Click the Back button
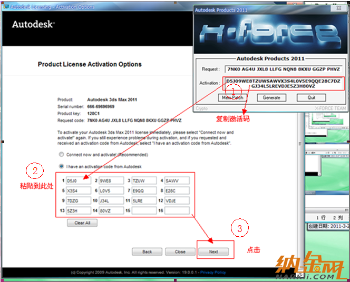Image resolution: width=350 pixels, height=282 pixels. [148, 251]
